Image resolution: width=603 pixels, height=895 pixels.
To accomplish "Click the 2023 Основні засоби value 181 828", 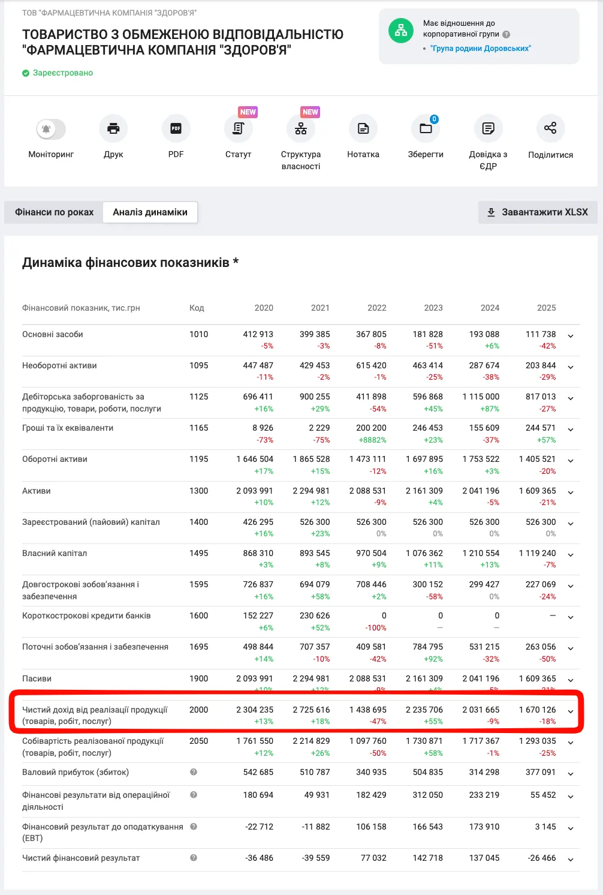I will point(427,334).
